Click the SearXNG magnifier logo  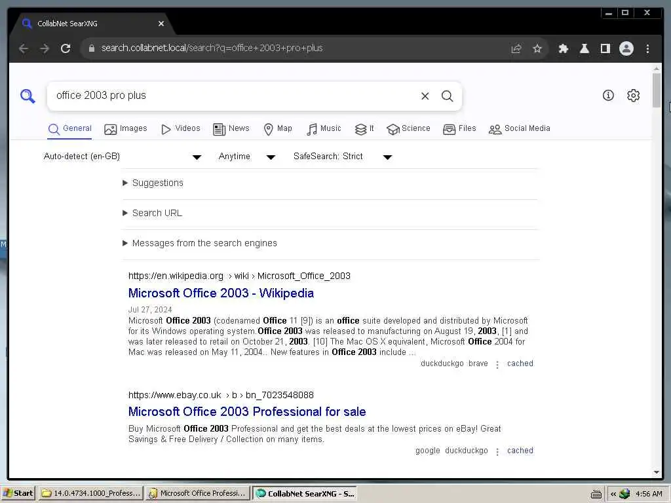click(28, 96)
